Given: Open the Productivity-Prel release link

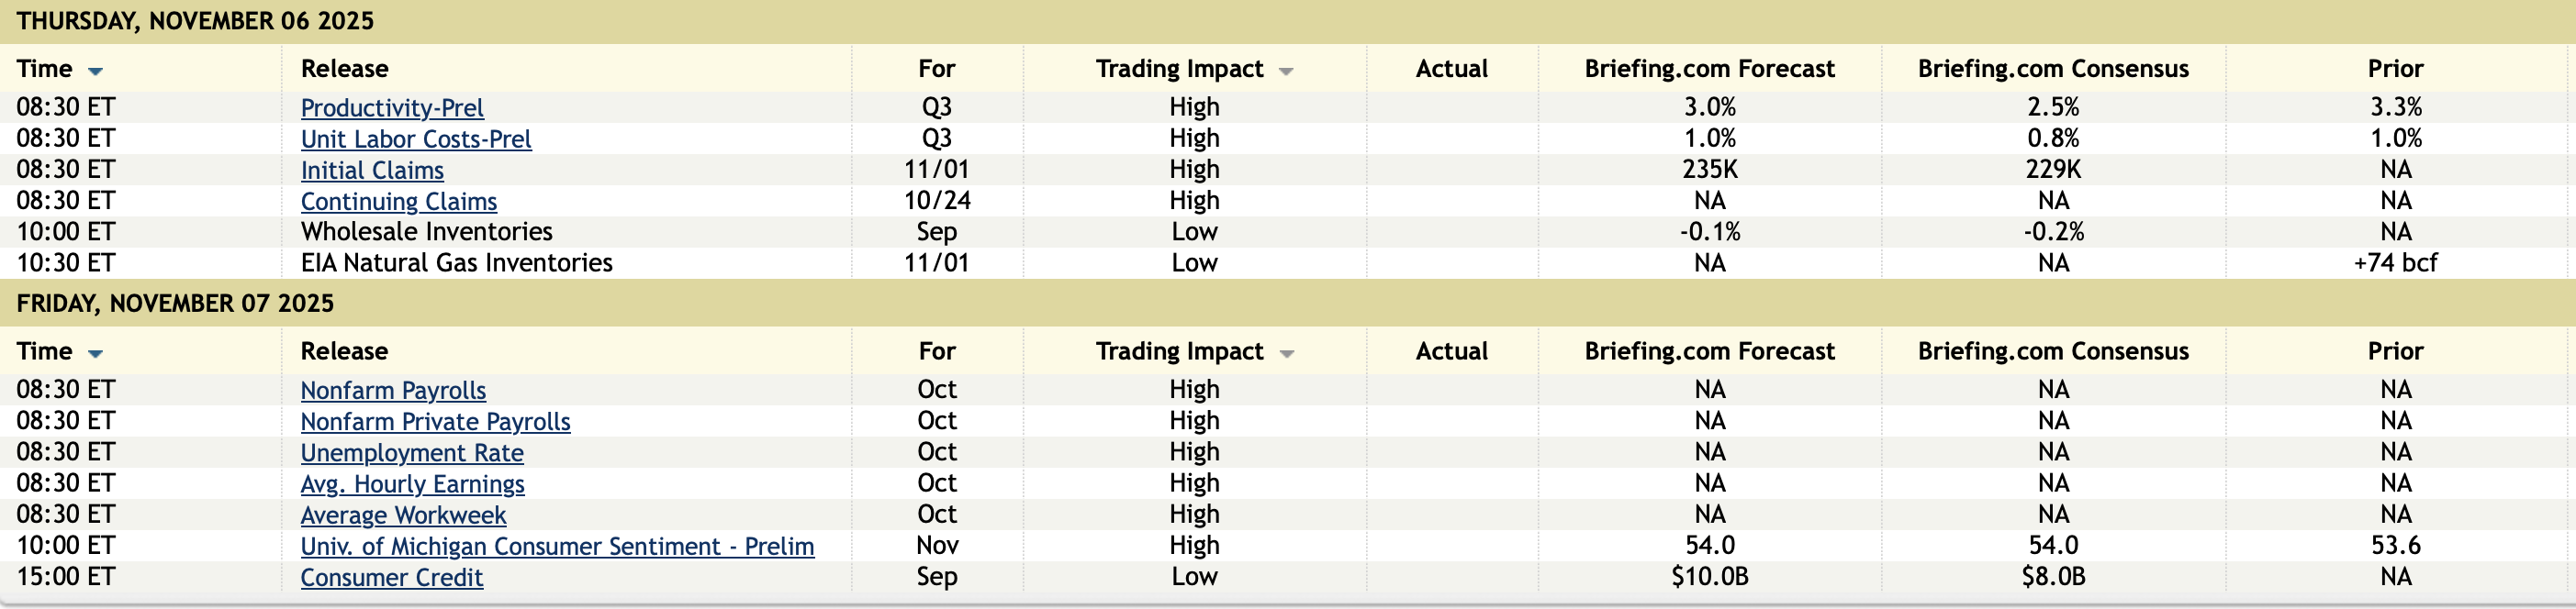Looking at the screenshot, I should [x=392, y=108].
